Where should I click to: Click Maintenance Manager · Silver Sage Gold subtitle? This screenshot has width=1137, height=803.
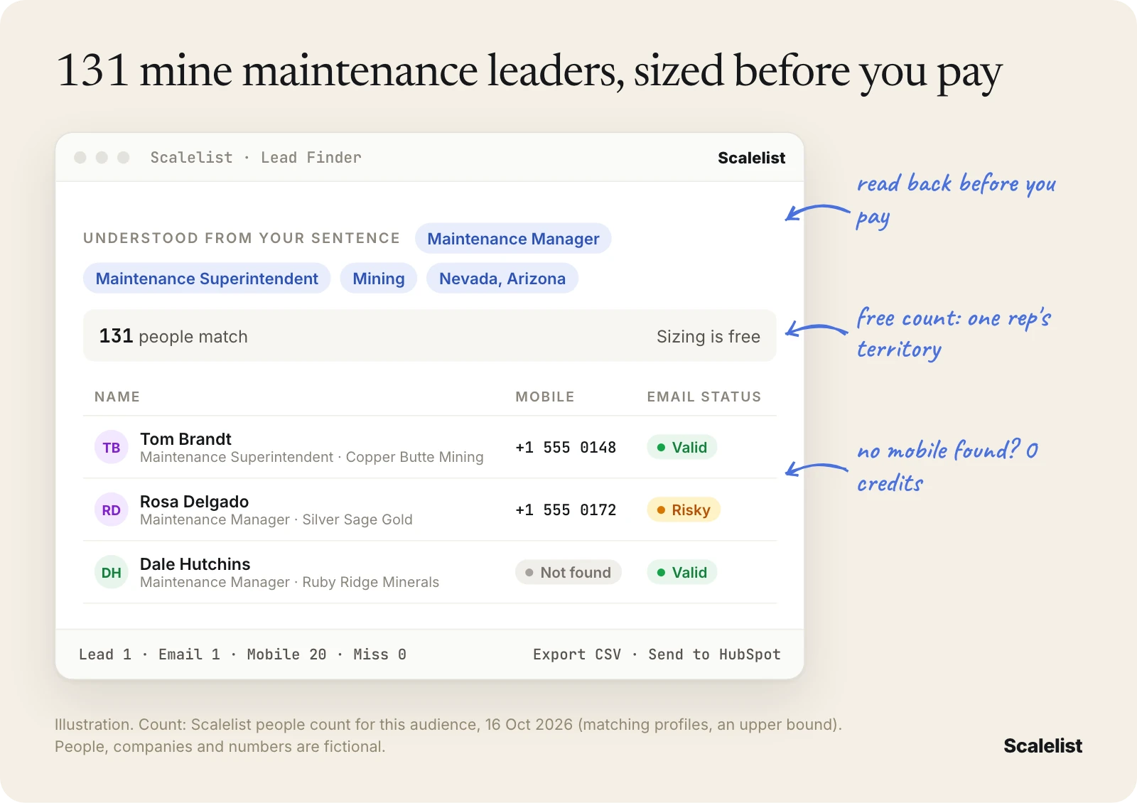click(x=276, y=519)
